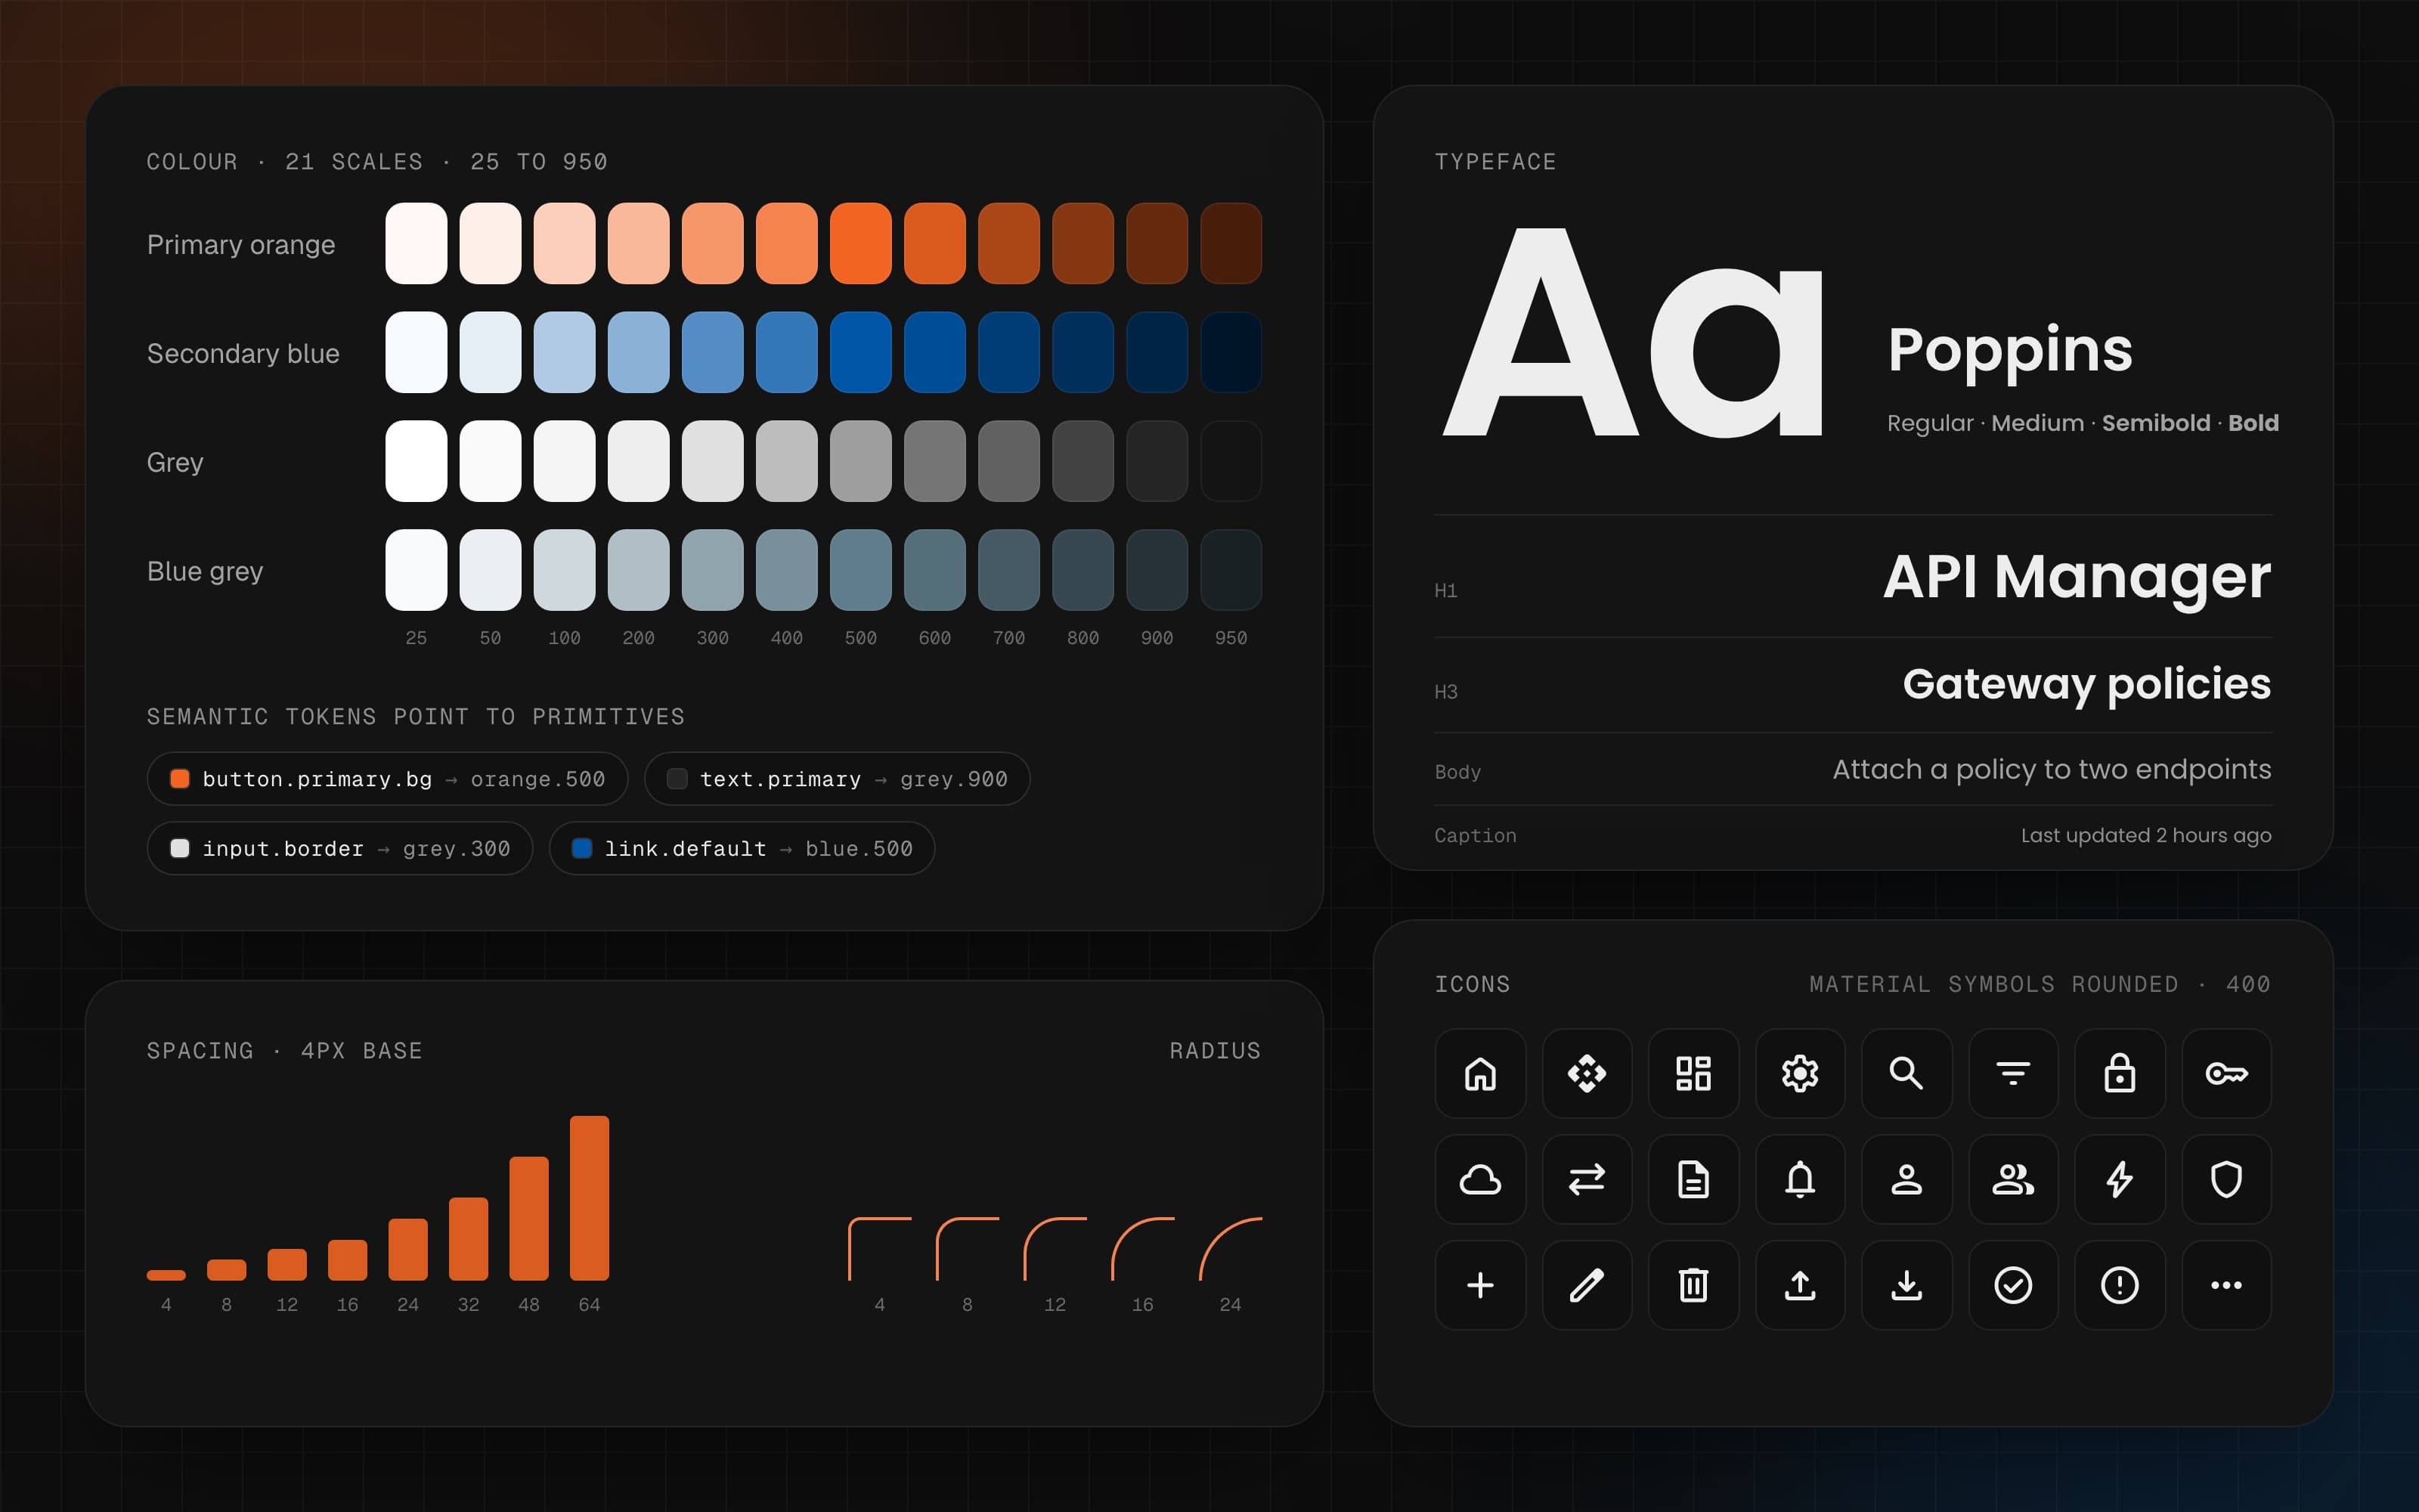Select the text.primary grey.900 token chip
Image resolution: width=2419 pixels, height=1512 pixels.
tap(837, 779)
